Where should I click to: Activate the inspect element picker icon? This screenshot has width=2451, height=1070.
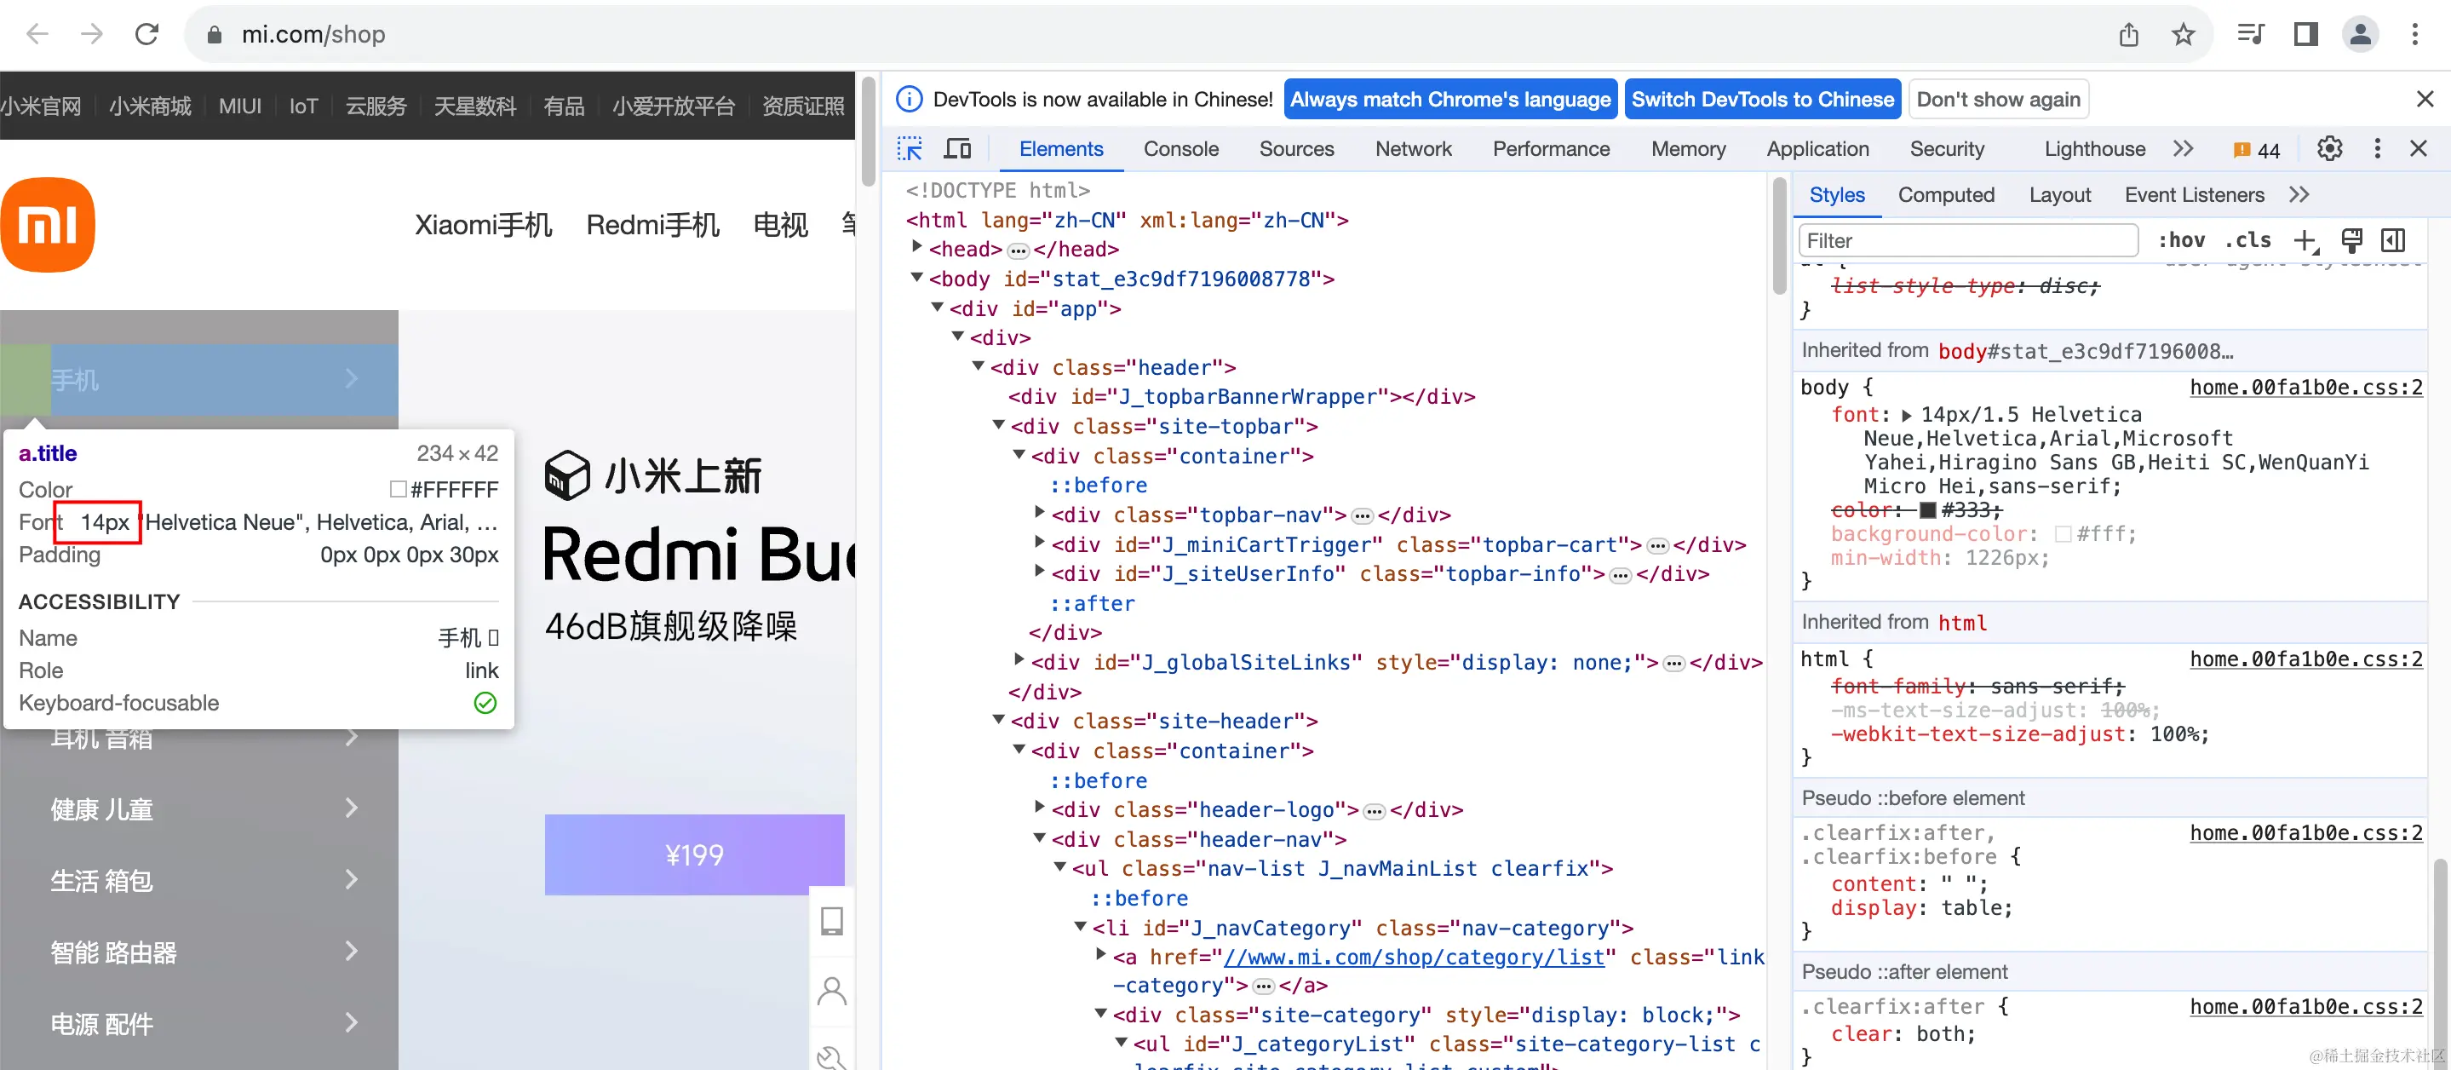[909, 148]
